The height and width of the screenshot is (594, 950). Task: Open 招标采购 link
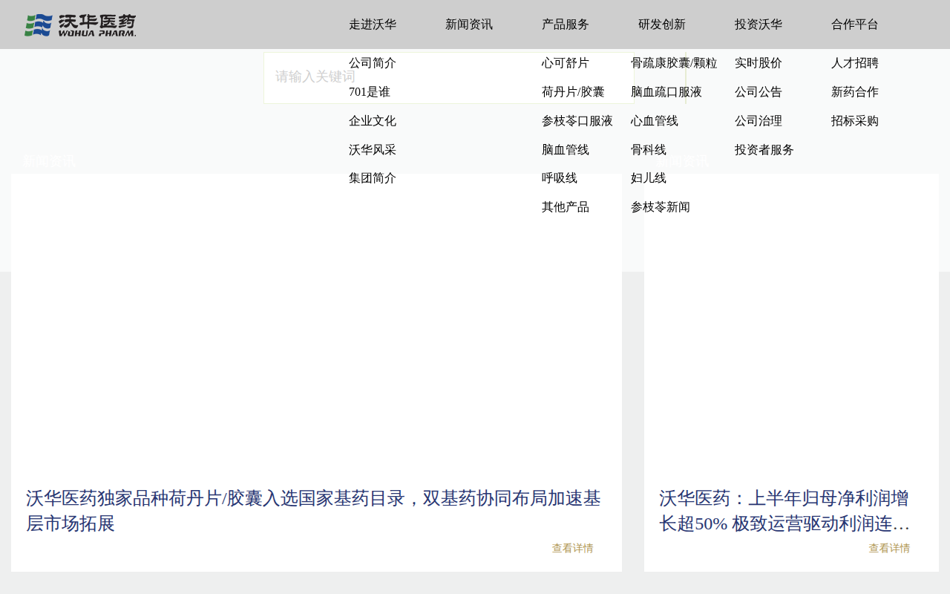point(855,121)
